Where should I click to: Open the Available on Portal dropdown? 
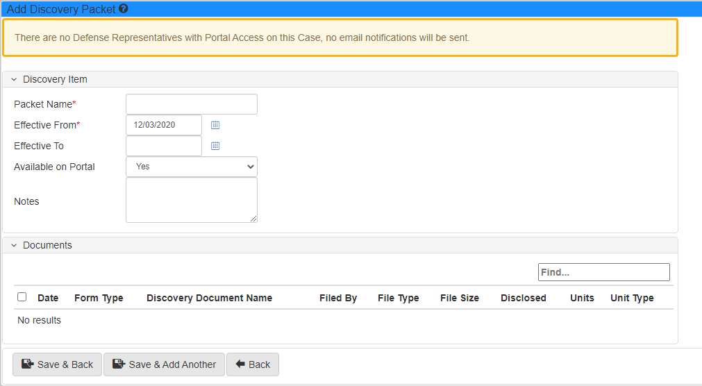(x=192, y=167)
